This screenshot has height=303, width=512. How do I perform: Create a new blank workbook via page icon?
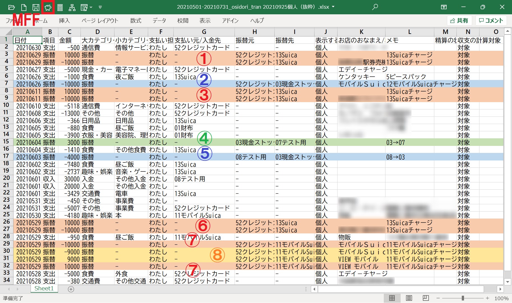24,7
